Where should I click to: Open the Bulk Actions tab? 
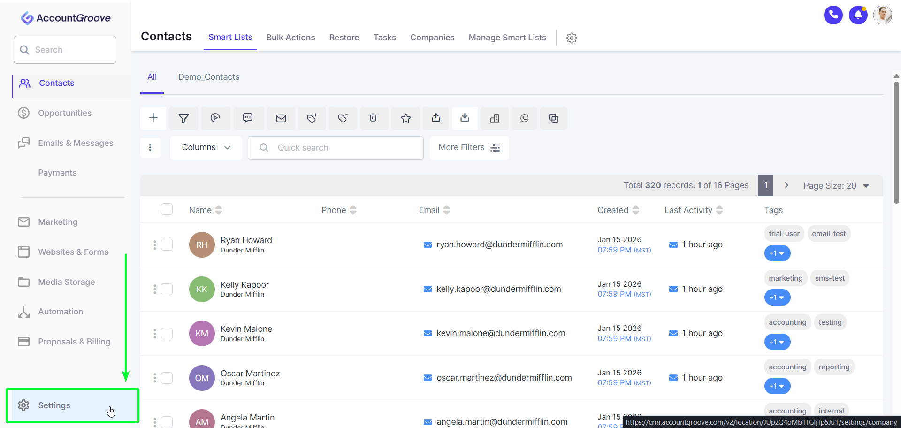tap(290, 38)
